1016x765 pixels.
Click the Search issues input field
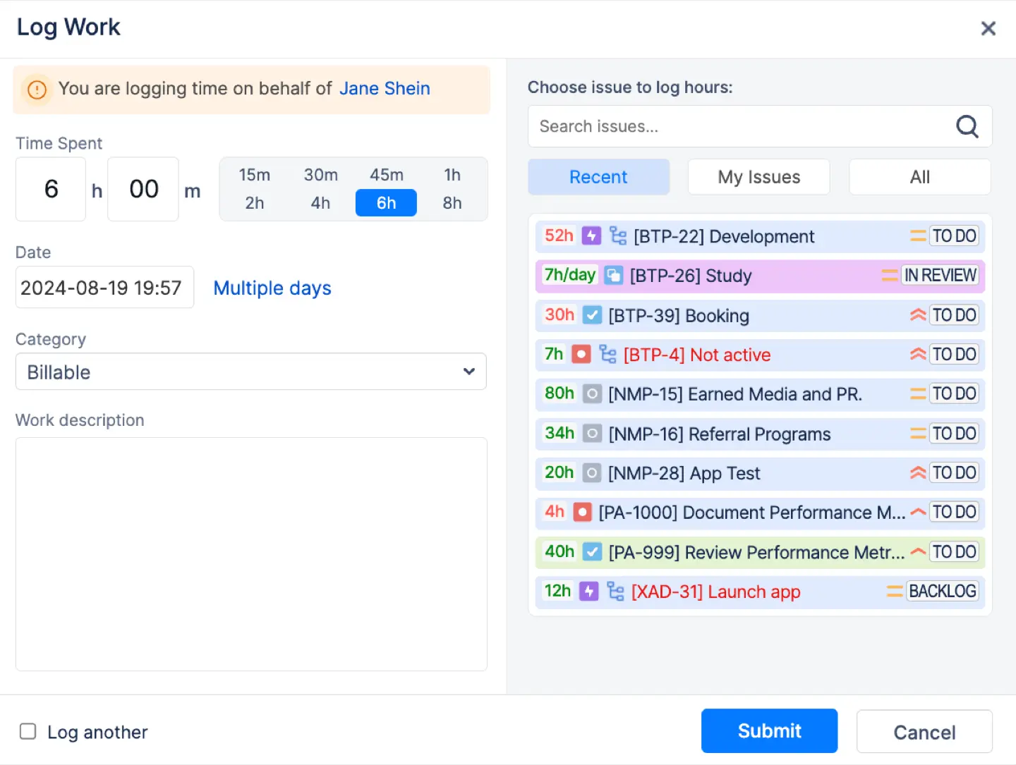click(x=741, y=127)
